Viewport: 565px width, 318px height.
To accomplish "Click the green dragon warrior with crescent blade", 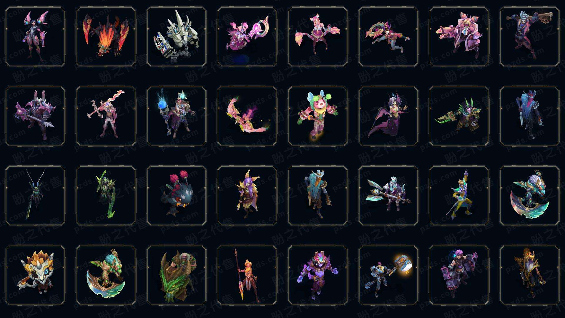I will pyautogui.click(x=106, y=275).
